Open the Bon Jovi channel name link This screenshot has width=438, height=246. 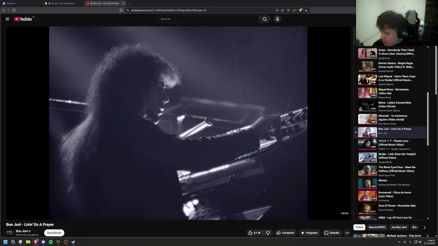click(22, 231)
